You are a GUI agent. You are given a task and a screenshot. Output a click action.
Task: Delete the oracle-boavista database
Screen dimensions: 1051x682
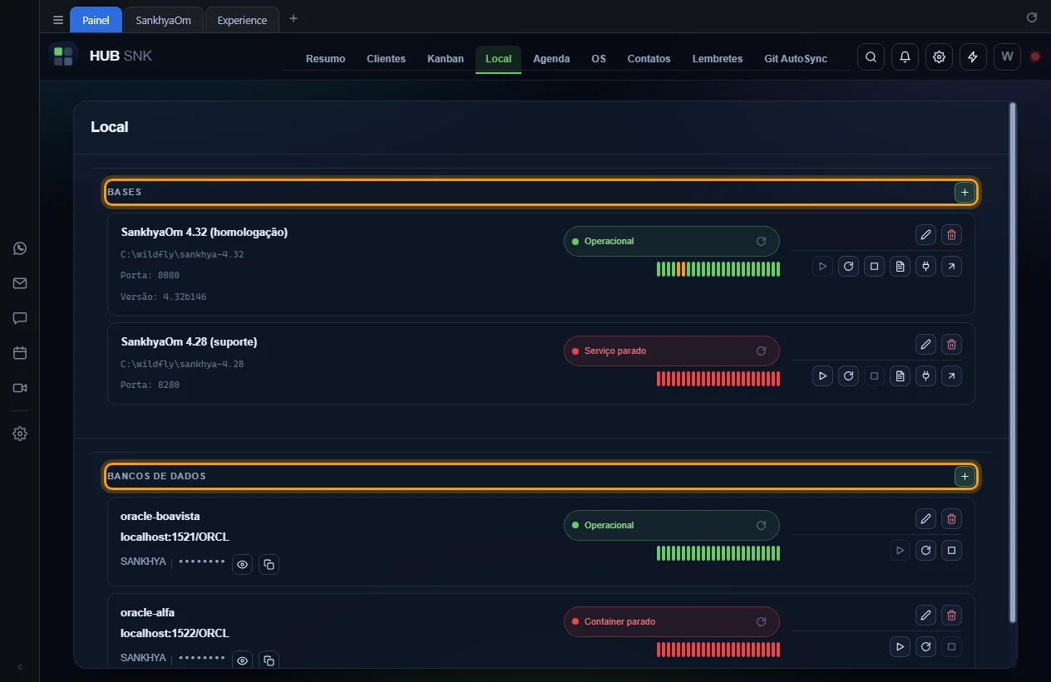coord(952,519)
